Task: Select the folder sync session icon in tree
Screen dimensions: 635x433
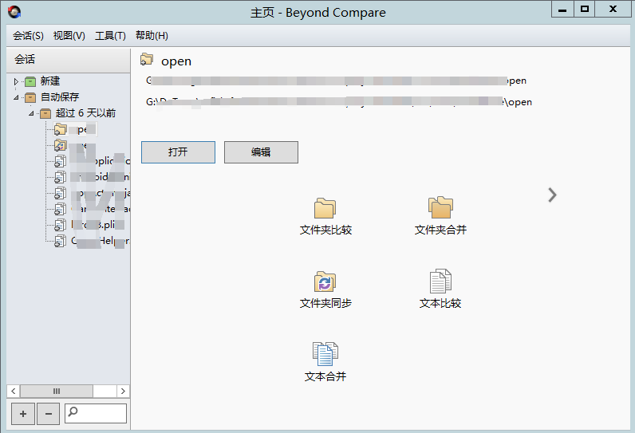Action: click(x=61, y=145)
